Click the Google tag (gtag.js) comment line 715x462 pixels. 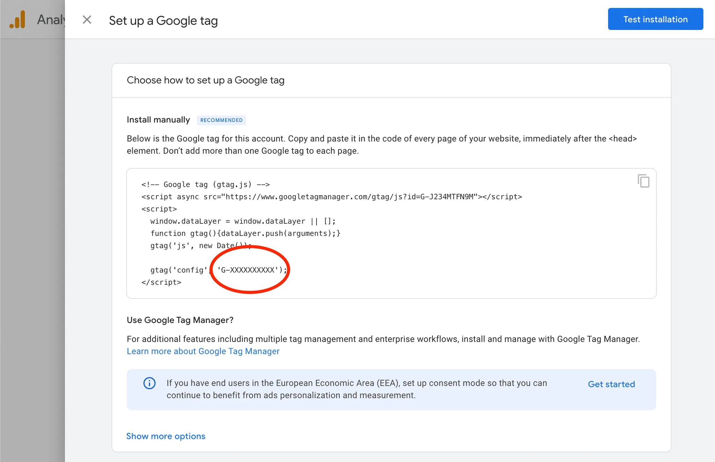click(x=205, y=185)
